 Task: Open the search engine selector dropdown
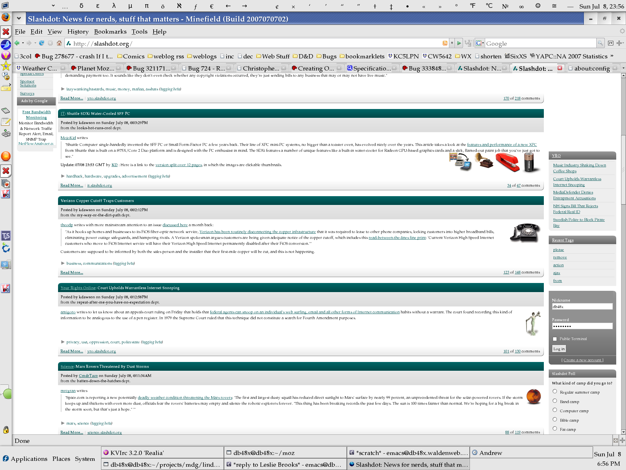pyautogui.click(x=480, y=43)
